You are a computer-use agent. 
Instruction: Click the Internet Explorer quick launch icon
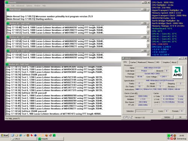pyautogui.click(x=20, y=135)
